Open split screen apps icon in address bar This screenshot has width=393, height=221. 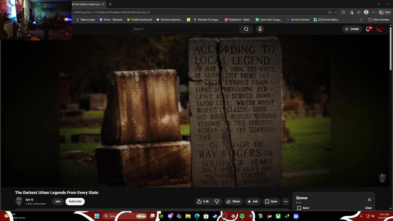tap(330, 12)
